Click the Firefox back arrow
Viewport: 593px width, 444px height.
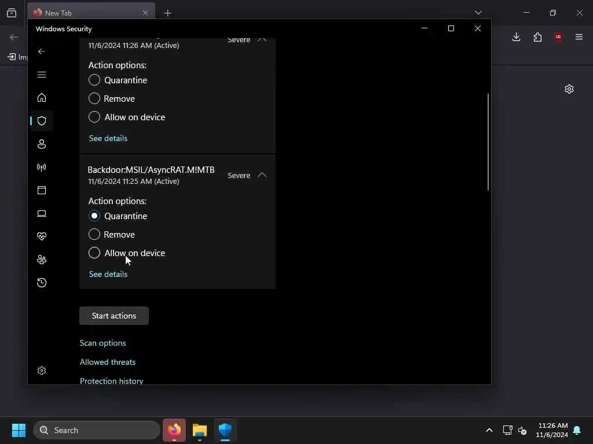[14, 37]
